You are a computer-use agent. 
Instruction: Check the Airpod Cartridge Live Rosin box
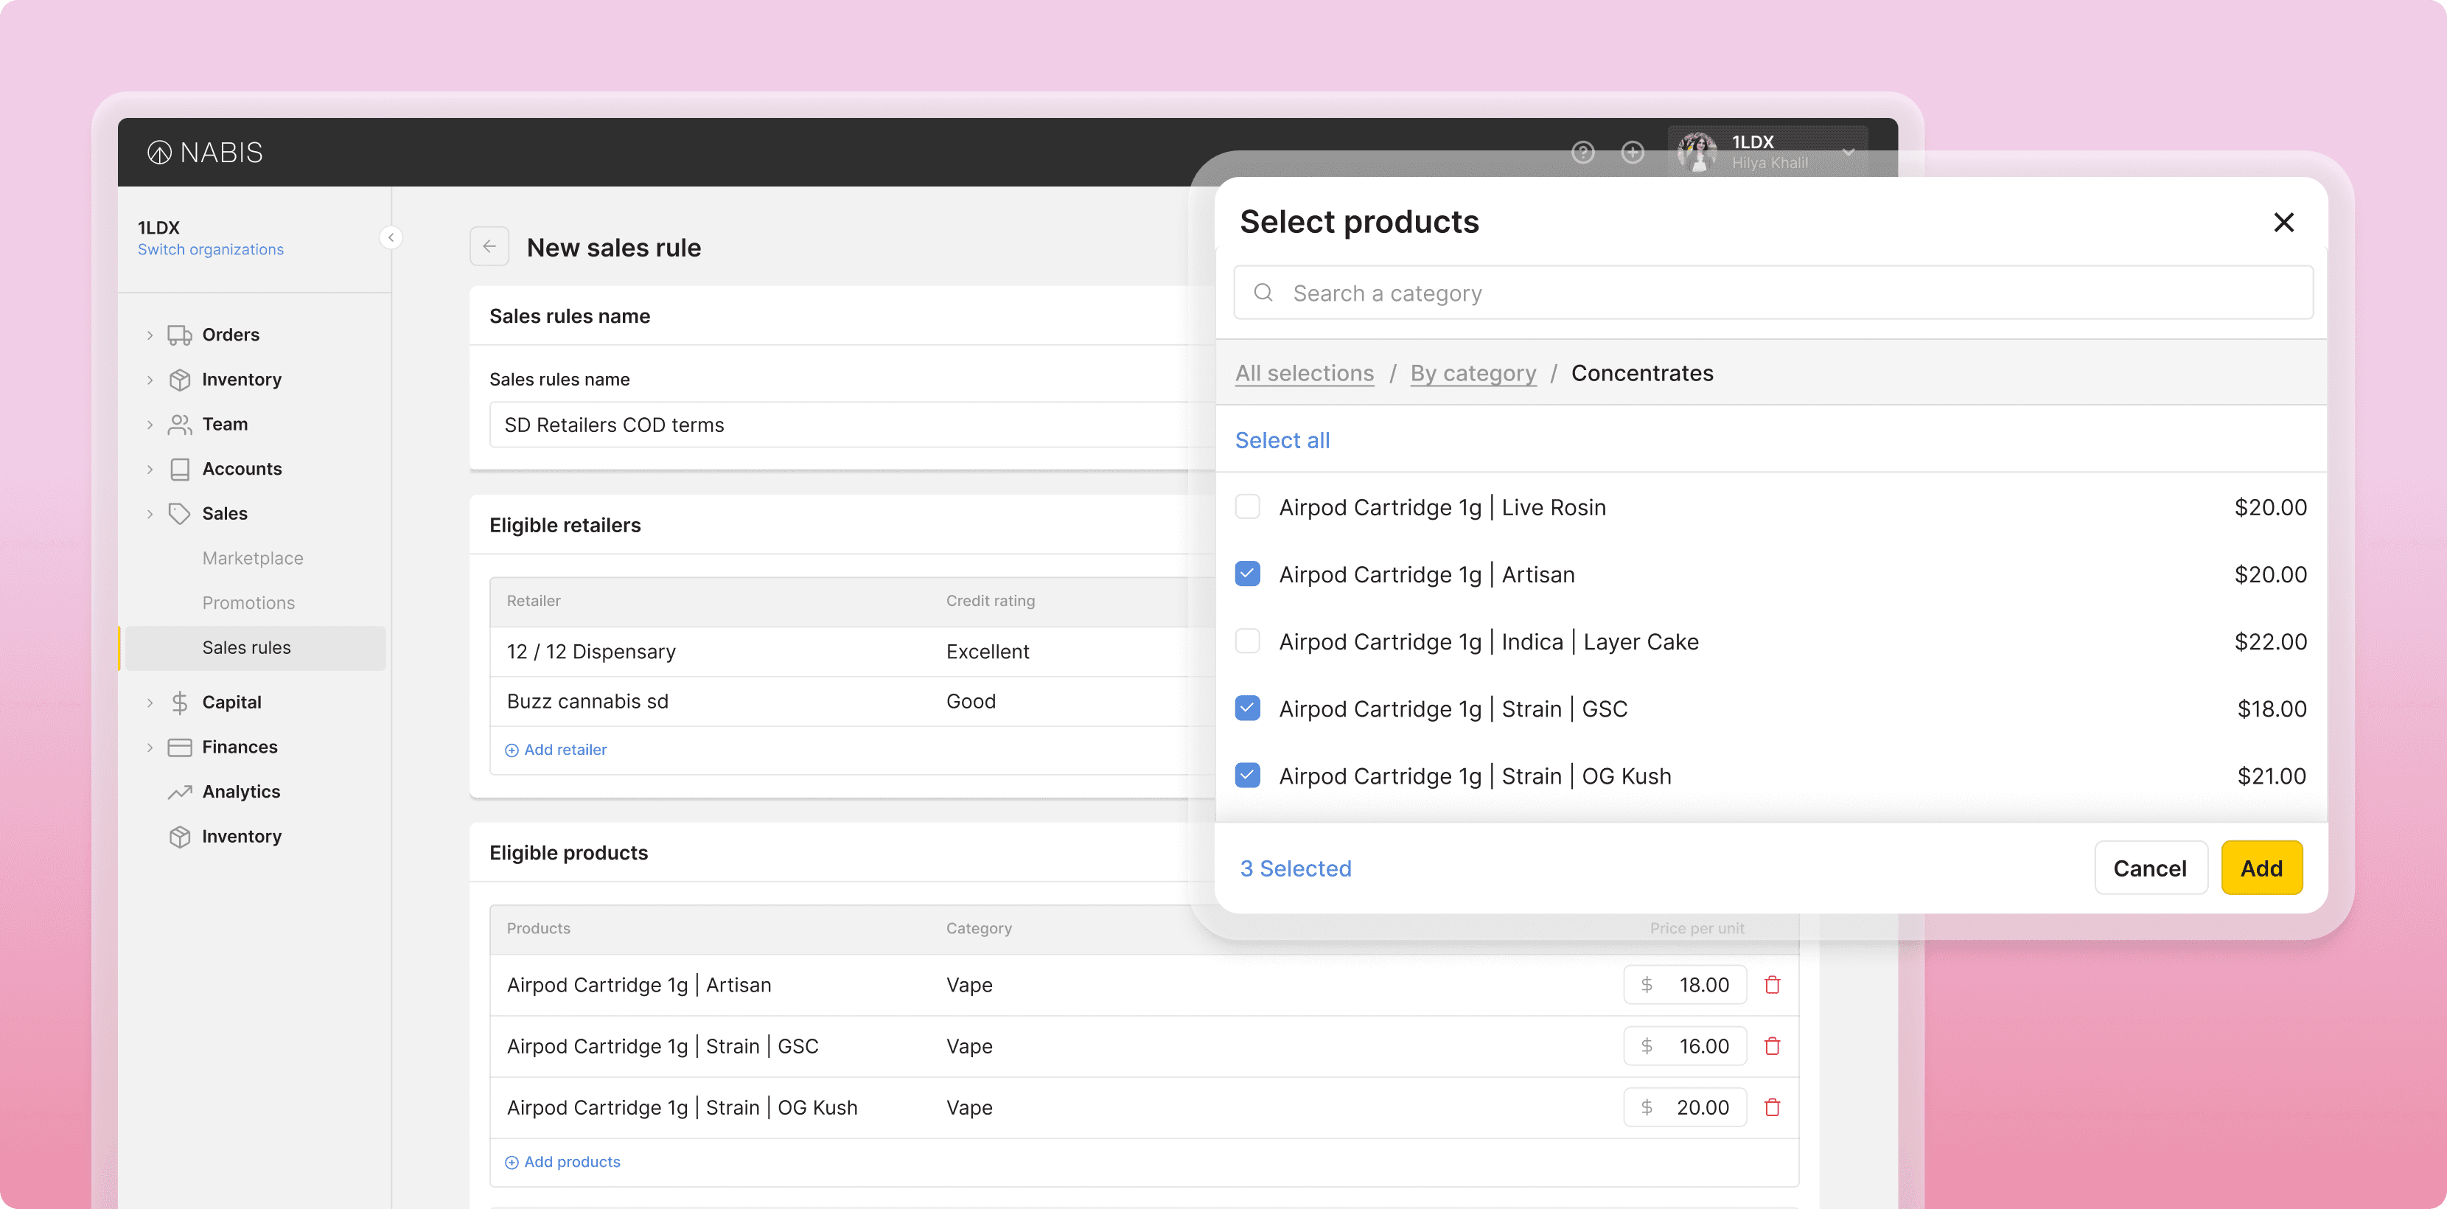1247,506
